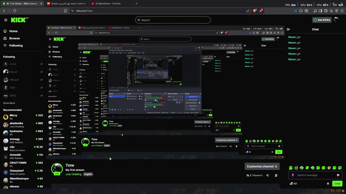This screenshot has height=194, width=346.
Task: Open recommended channel Mizzy
Action: click(x=23, y=117)
